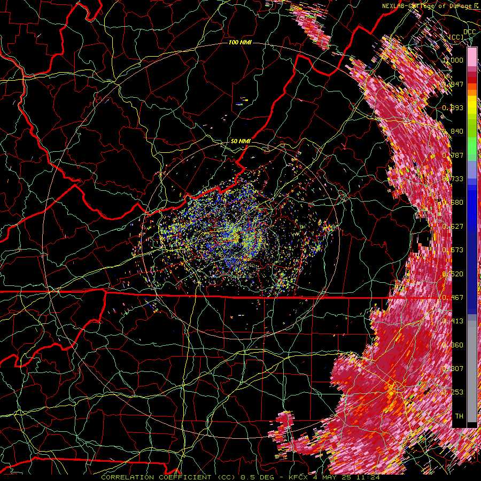The width and height of the screenshot is (481, 481).
Task: Pick the light pink swatch at the color bar top
Action: pos(472,57)
